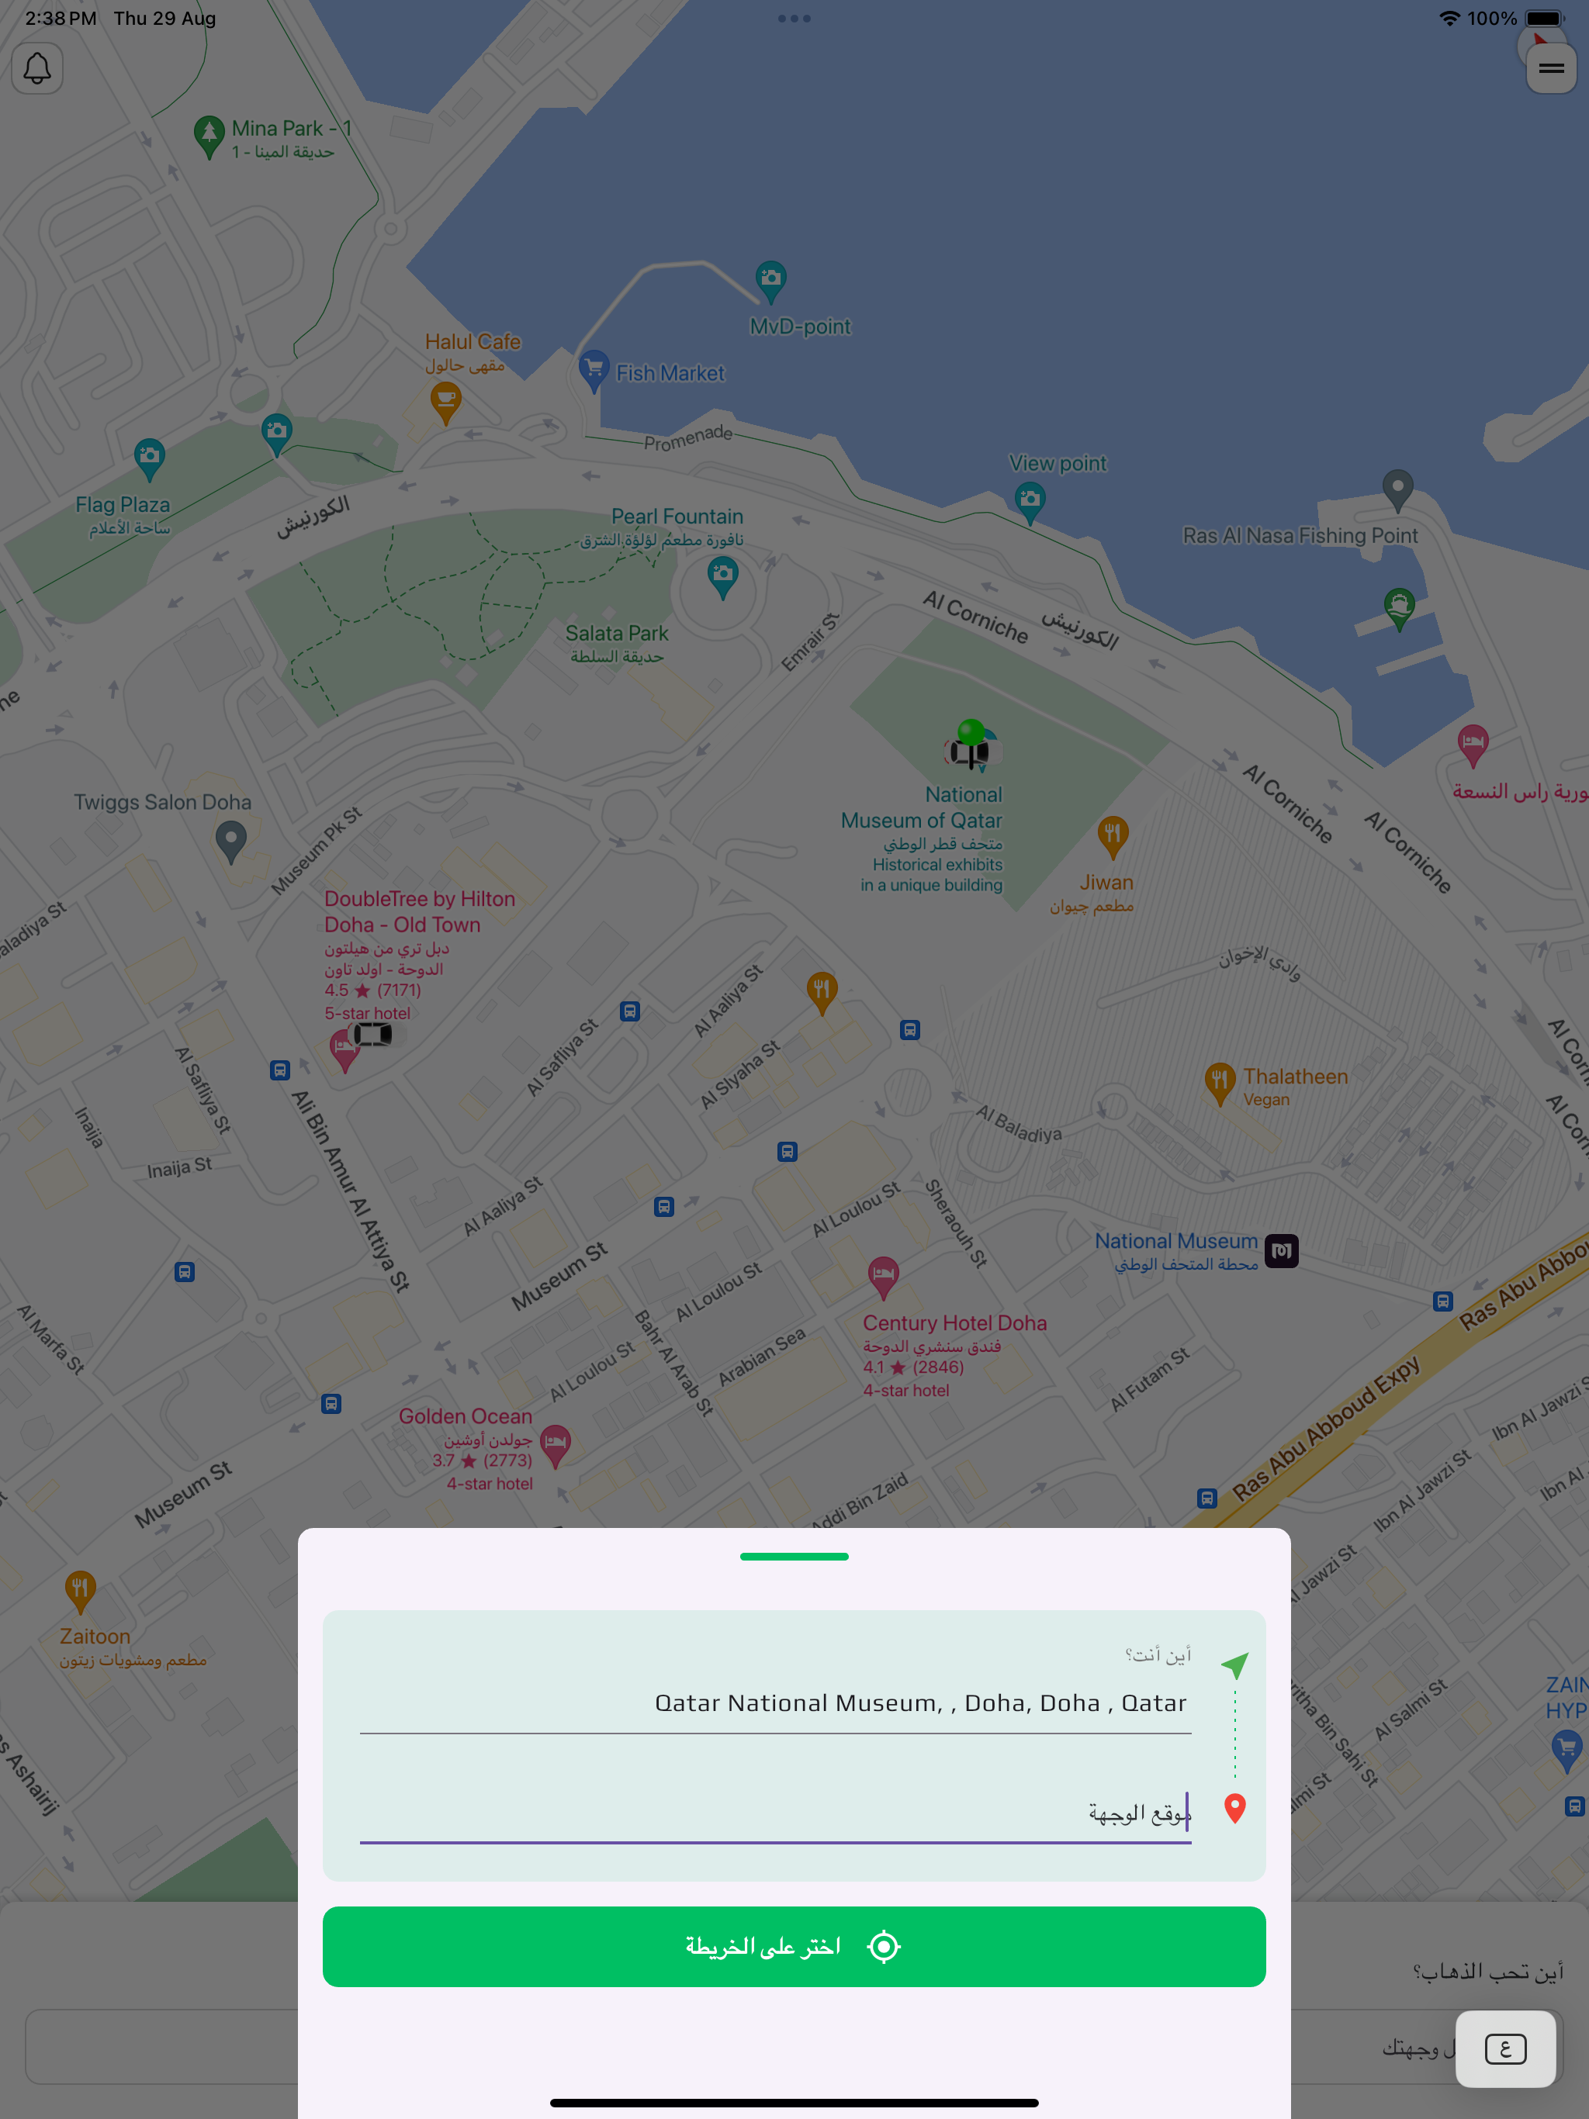The width and height of the screenshot is (1589, 2119).
Task: Tap the Century Hotel Doha label
Action: point(954,1323)
